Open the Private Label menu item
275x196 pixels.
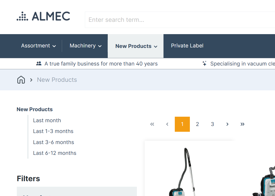(x=187, y=46)
